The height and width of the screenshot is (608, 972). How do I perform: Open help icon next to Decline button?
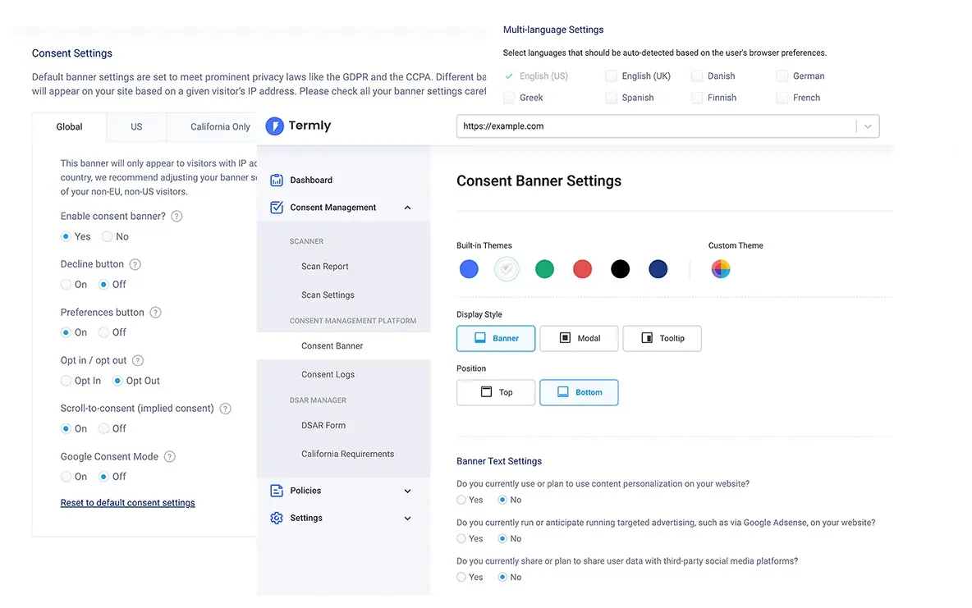click(x=135, y=265)
